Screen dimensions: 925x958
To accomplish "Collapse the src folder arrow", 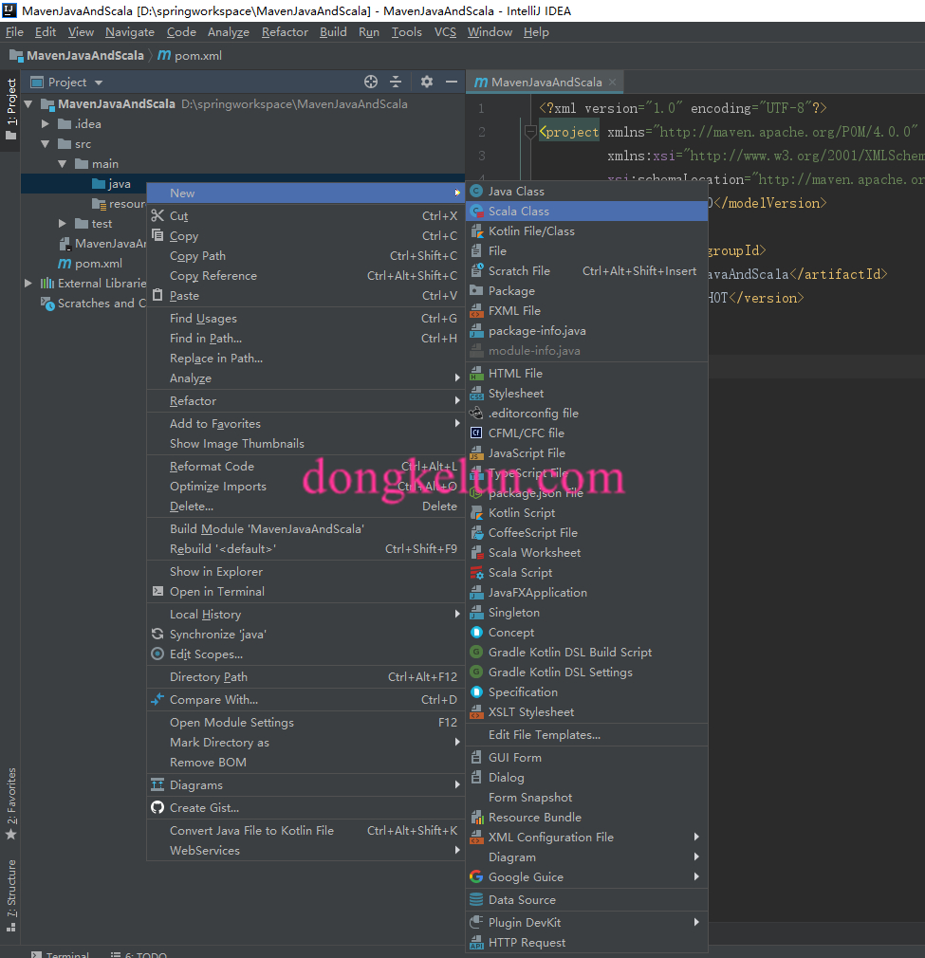I will tap(46, 144).
